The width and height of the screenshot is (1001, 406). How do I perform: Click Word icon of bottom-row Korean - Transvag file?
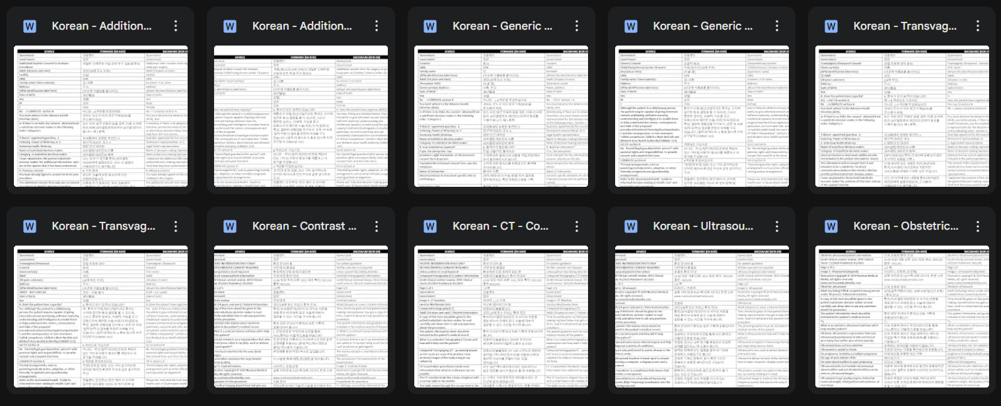coord(30,226)
